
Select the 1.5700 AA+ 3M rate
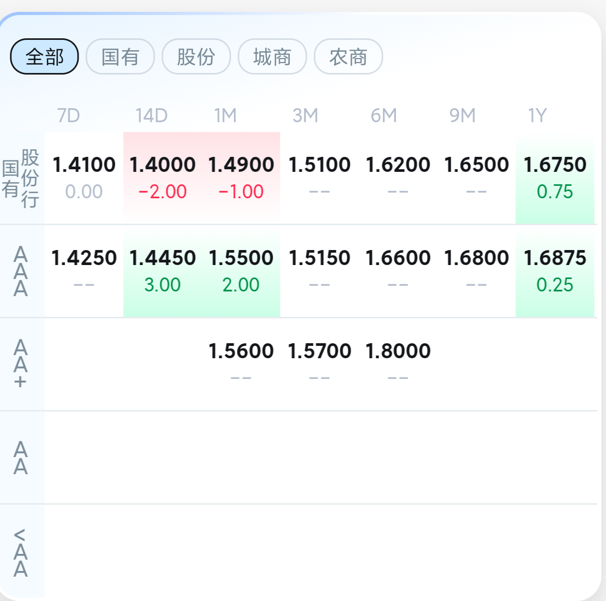pos(319,351)
